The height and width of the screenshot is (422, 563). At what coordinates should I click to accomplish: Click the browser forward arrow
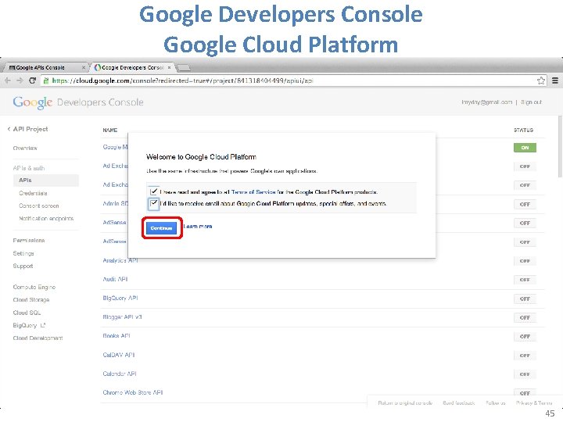point(20,80)
